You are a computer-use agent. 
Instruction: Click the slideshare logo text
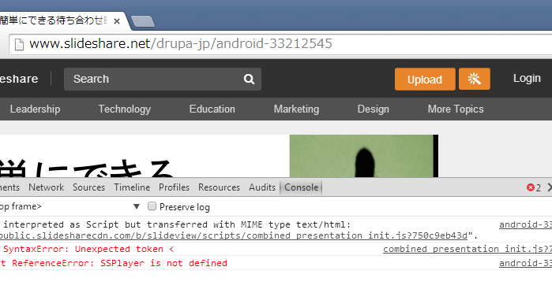click(19, 79)
